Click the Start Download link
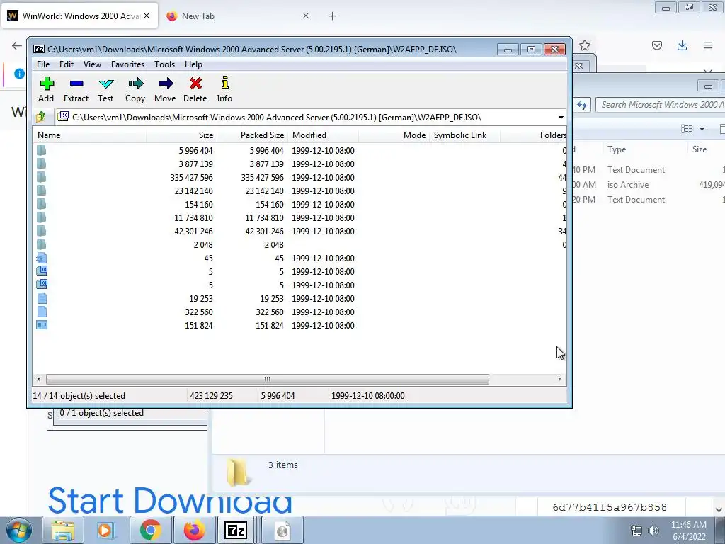This screenshot has width=725, height=544. (x=170, y=501)
